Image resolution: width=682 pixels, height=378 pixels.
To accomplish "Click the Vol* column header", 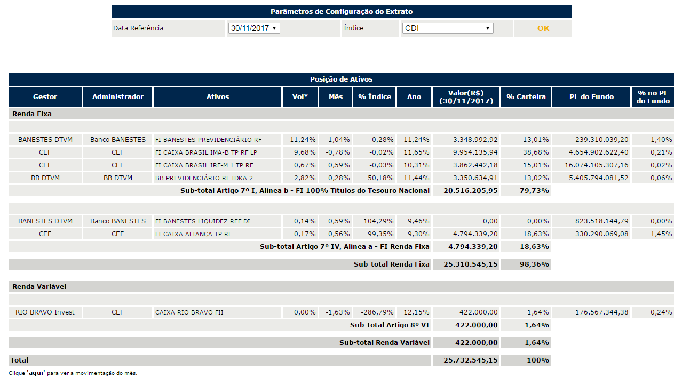I will tap(300, 97).
